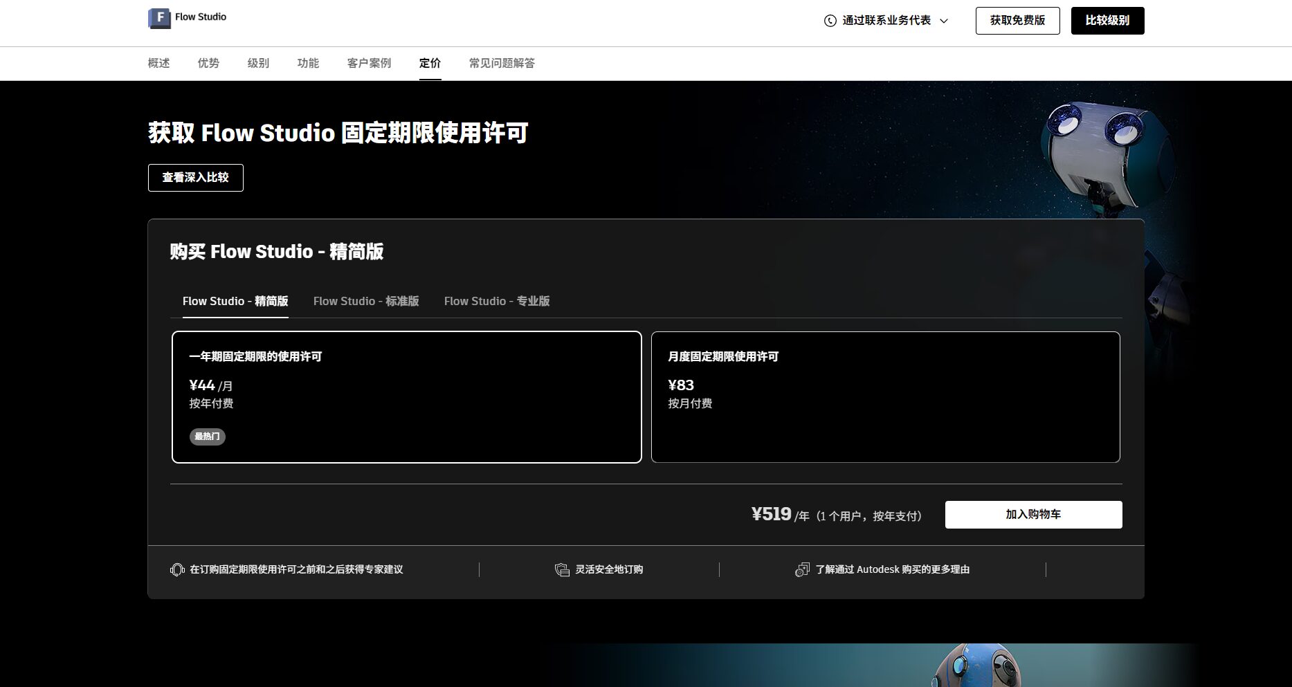Click the 获取免费版 button
Image resolution: width=1292 pixels, height=687 pixels.
pyautogui.click(x=1017, y=21)
